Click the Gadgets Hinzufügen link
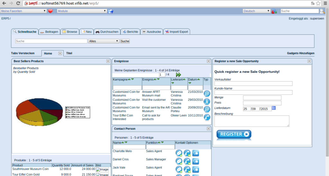Screen dimensions: 329x176 pyautogui.click(x=300, y=53)
